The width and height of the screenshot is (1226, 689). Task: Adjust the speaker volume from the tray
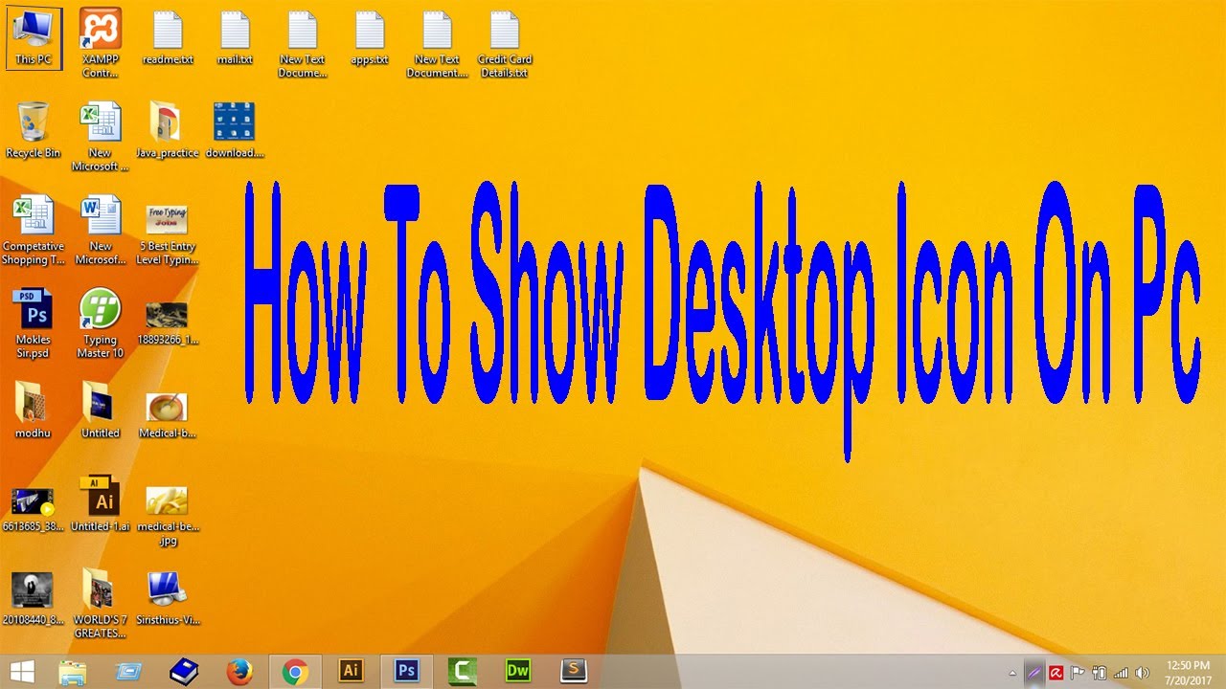coord(1144,672)
